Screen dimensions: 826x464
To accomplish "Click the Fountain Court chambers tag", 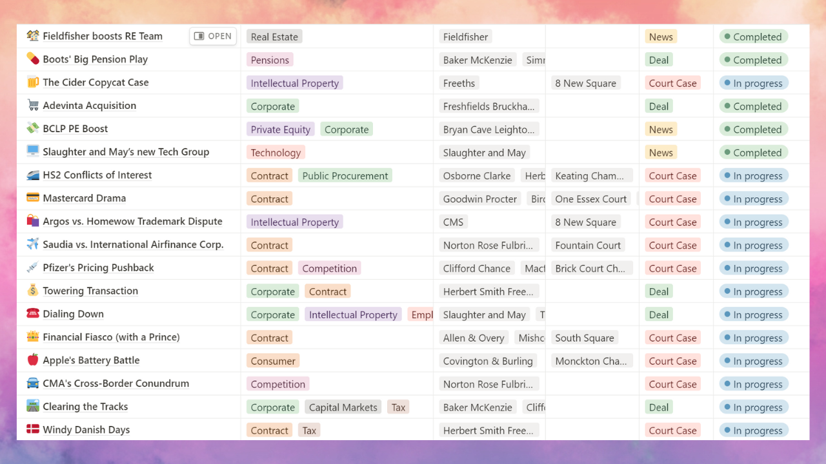I will (588, 246).
